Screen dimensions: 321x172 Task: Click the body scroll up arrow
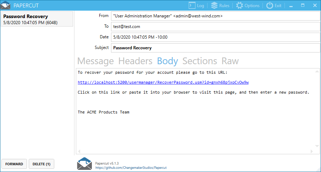pyautogui.click(x=317, y=72)
